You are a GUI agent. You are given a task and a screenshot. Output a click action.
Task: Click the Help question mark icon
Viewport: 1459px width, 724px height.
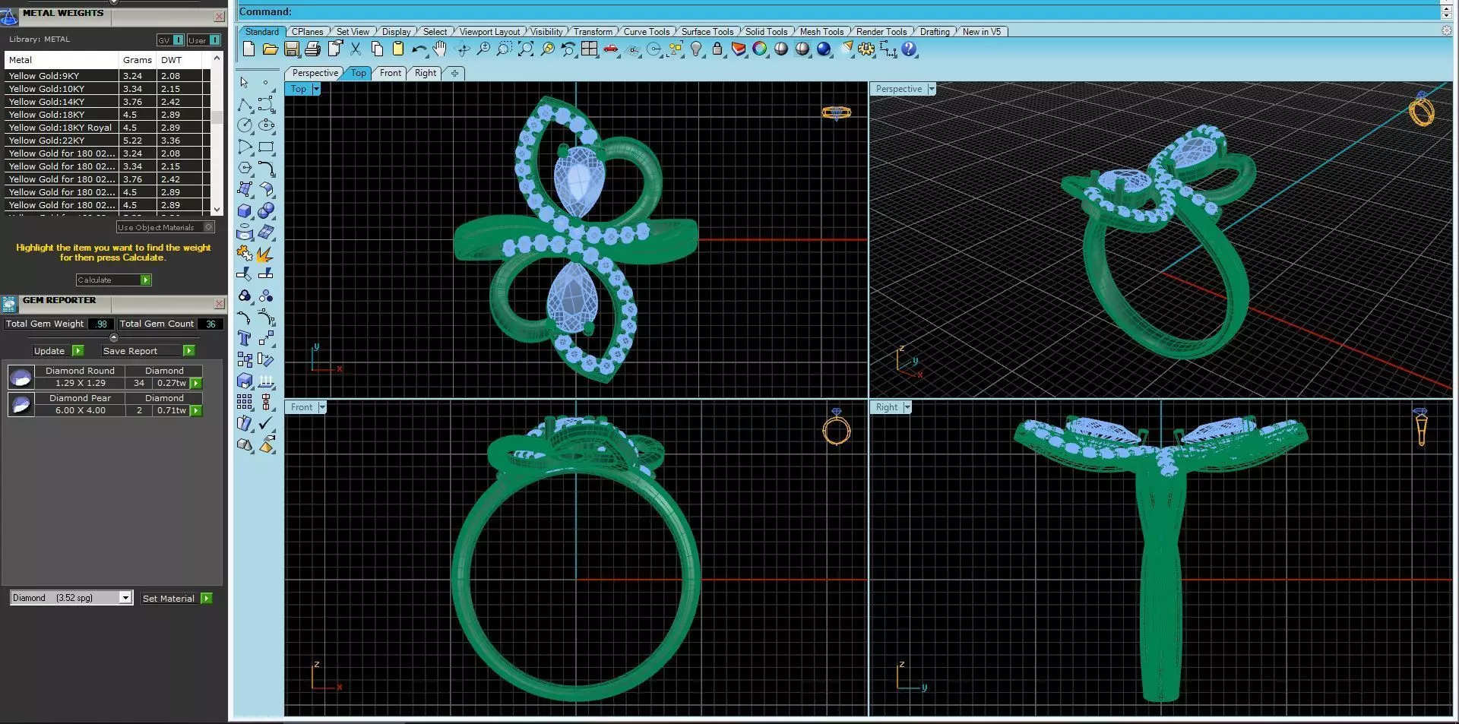(909, 49)
